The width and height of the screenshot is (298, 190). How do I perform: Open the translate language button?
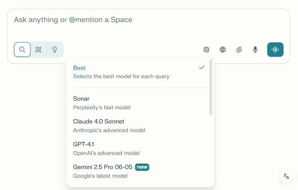286,176
